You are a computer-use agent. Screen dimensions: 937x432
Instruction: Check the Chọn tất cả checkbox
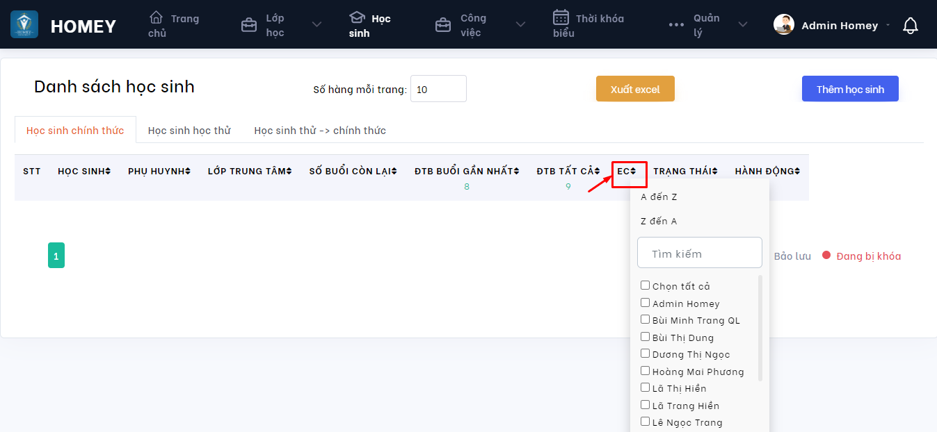coord(645,285)
